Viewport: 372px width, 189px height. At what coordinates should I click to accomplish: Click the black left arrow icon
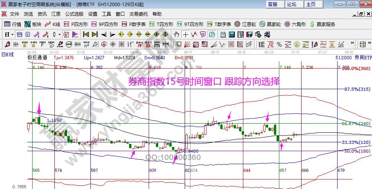(x=104, y=35)
